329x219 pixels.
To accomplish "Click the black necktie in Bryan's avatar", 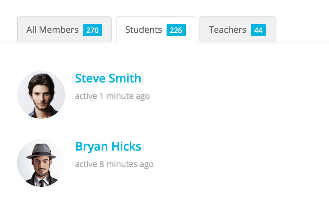I will [42, 183].
